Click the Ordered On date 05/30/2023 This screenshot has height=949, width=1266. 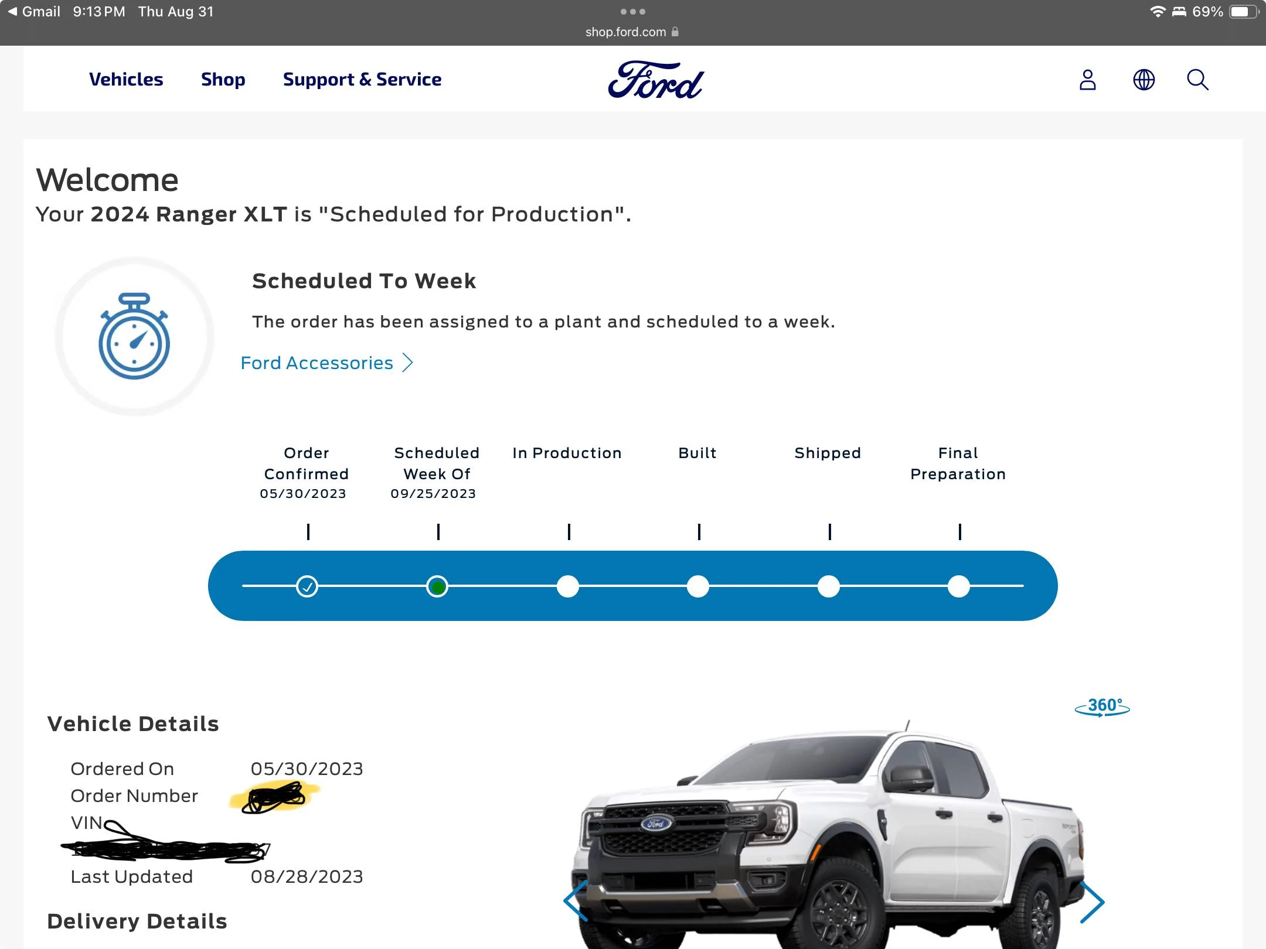307,769
